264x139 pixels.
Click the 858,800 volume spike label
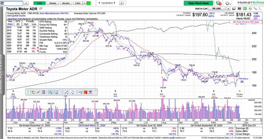click(202, 97)
